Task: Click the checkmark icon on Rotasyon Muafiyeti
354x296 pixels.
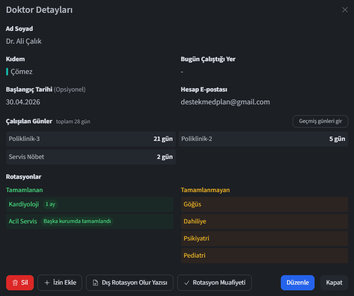Action: (x=187, y=283)
